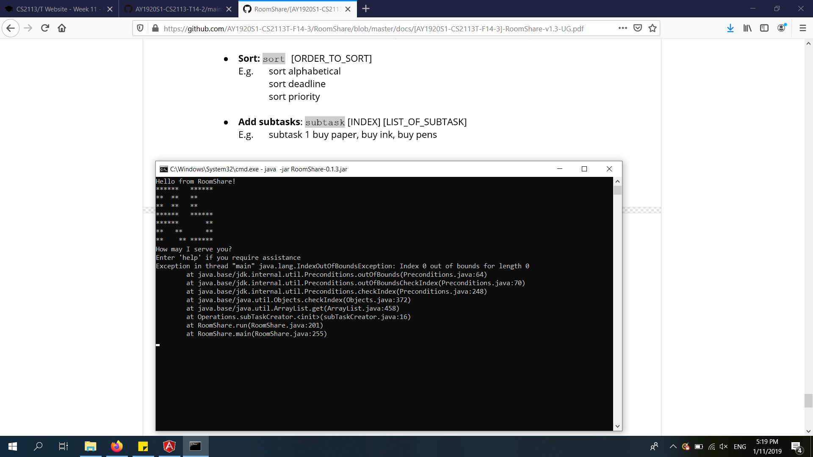The image size is (813, 457).
Task: Click the cmd window scroll down arrow
Action: [x=617, y=426]
